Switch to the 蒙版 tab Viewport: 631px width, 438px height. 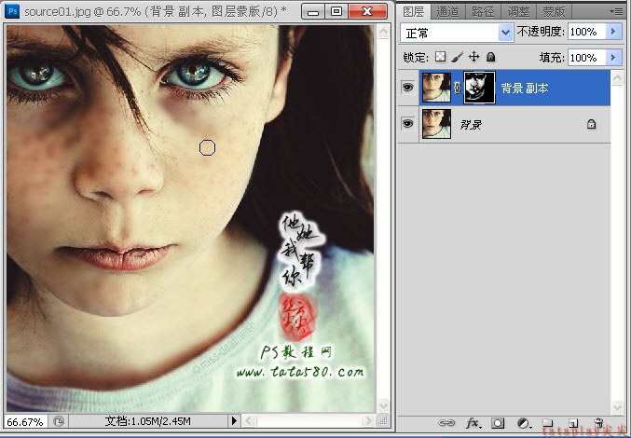[x=554, y=12]
